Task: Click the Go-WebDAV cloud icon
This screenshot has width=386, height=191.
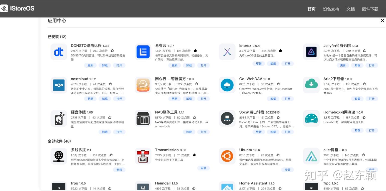Action: (x=227, y=85)
